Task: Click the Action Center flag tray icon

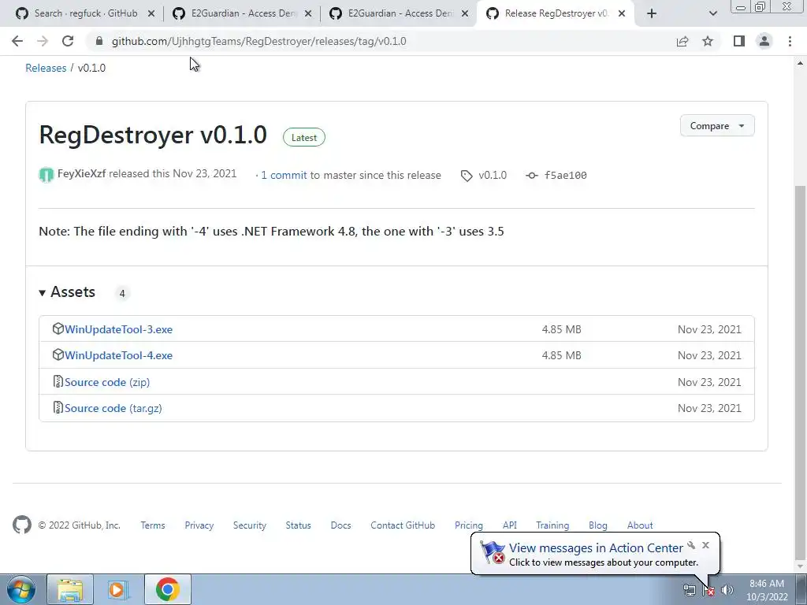Action: coord(708,590)
